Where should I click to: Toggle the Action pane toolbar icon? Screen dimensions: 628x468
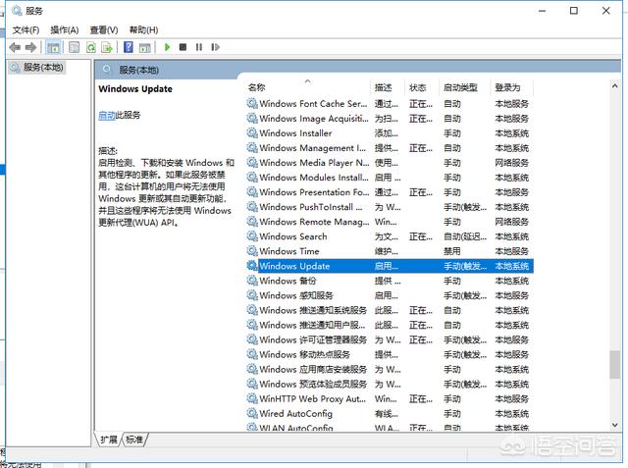[144, 47]
